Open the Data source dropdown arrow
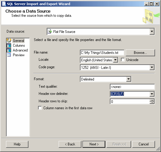 pos(152,31)
